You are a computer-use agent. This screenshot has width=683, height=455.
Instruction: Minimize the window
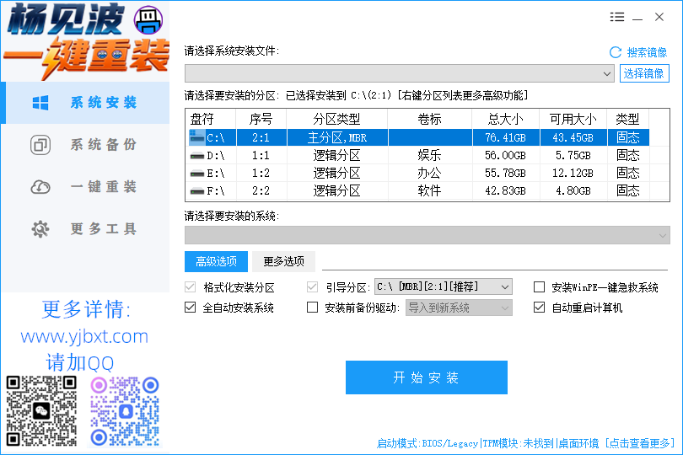pyautogui.click(x=637, y=18)
